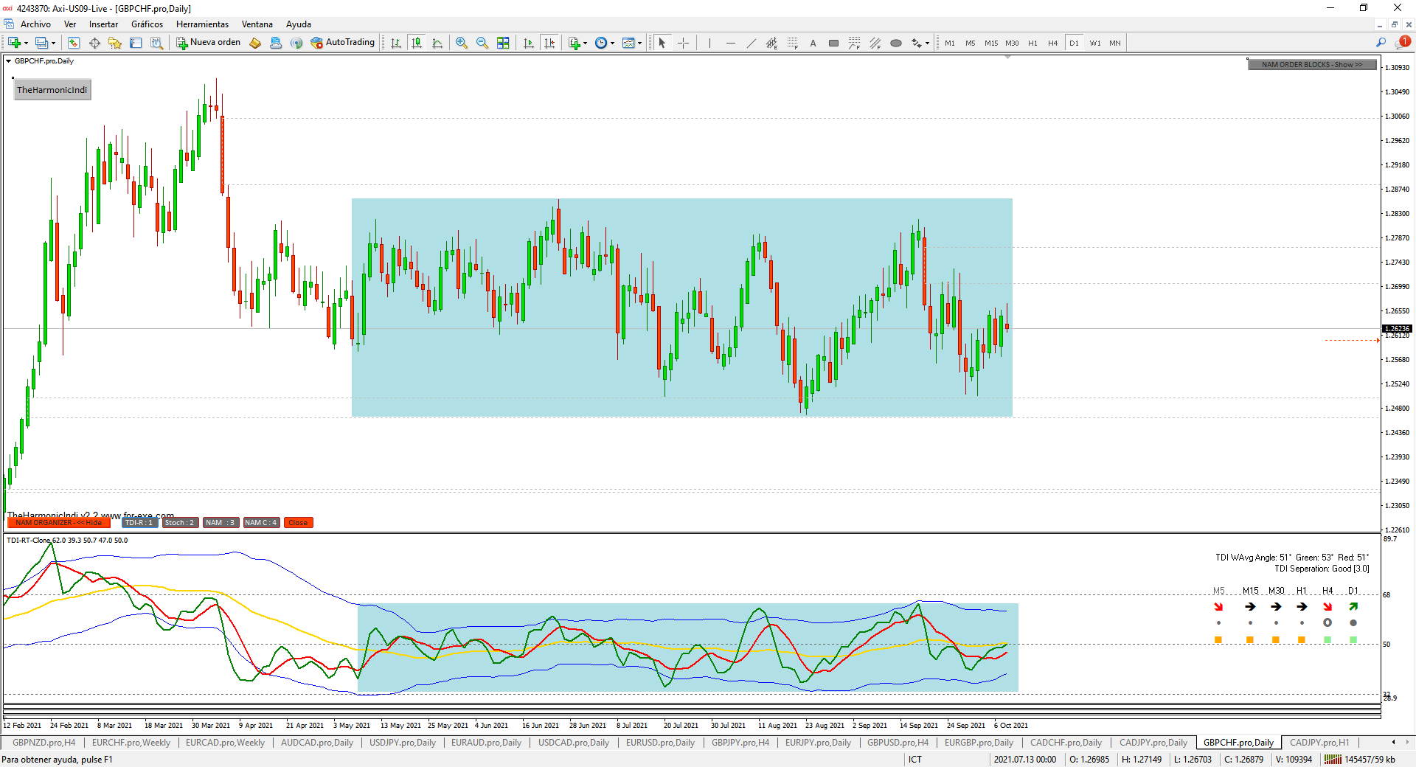Select the draw trendline tool

click(751, 43)
